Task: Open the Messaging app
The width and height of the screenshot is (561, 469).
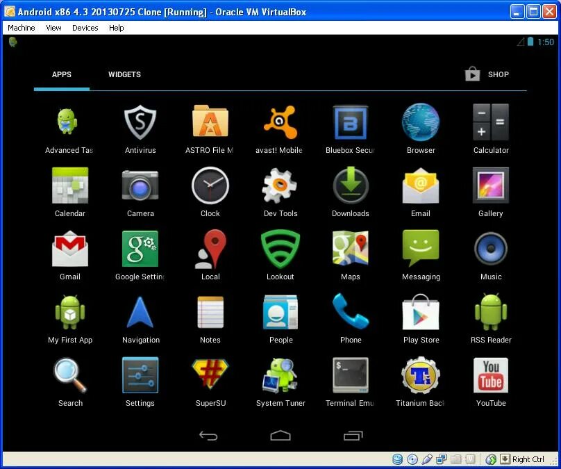Action: (421, 248)
